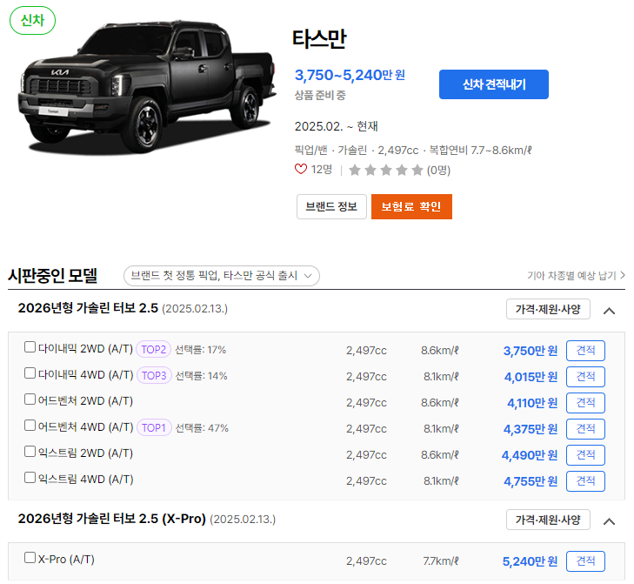Click the black Tasman truck image
Viewport: 634px width, 584px height.
click(x=146, y=87)
